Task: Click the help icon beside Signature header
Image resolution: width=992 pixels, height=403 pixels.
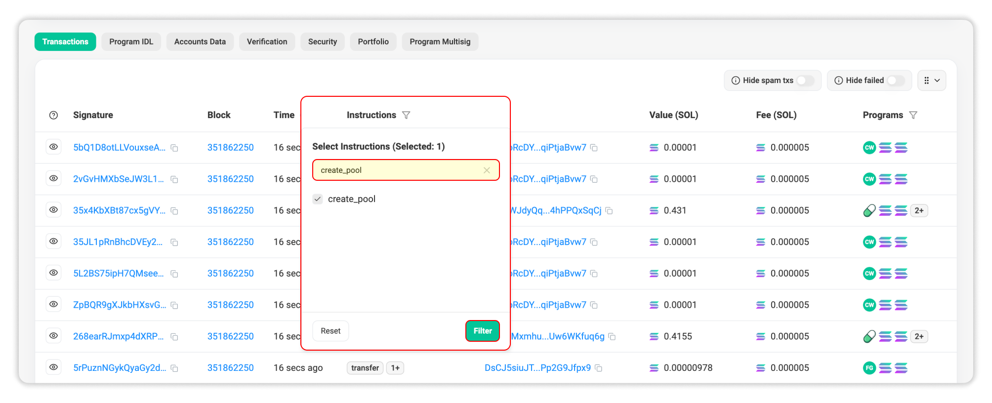Action: click(53, 115)
